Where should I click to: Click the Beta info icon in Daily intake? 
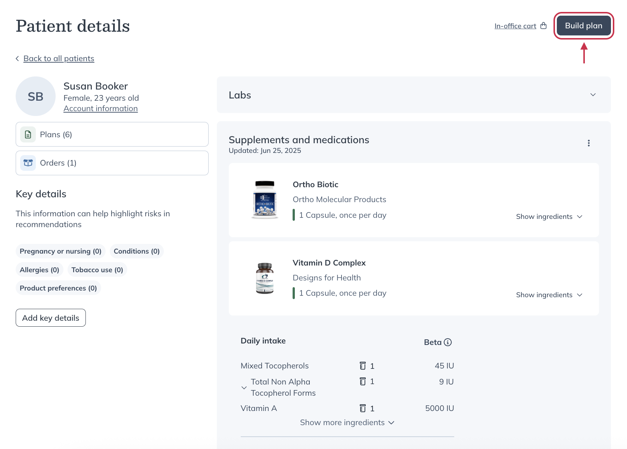[448, 342]
